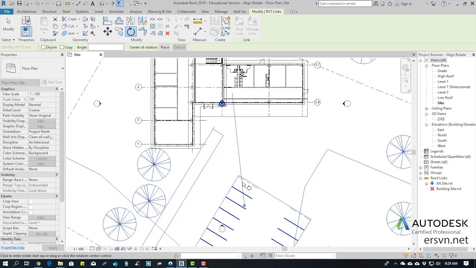
Task: Click the Match Type Properties paintbrush
Action: pyautogui.click(x=55, y=33)
